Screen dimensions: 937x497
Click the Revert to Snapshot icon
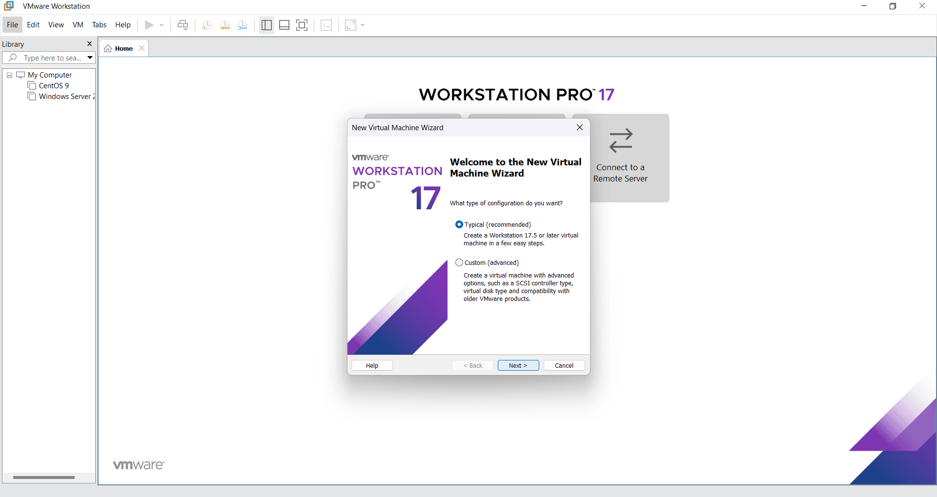click(224, 25)
